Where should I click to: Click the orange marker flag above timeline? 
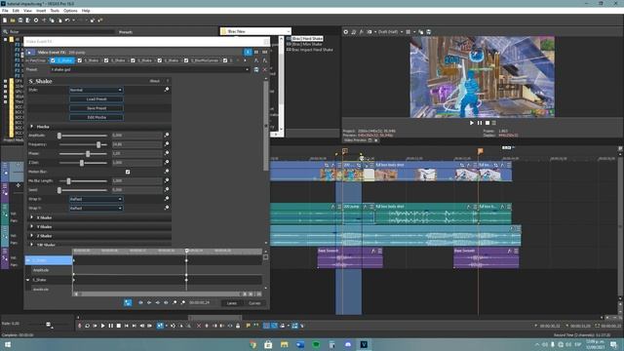click(481, 151)
